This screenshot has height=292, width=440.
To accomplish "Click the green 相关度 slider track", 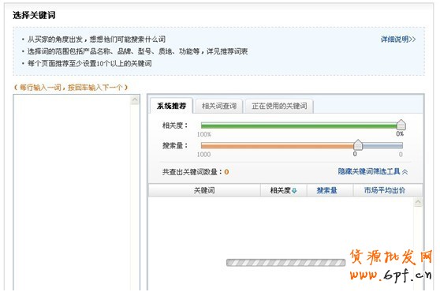I will coord(299,125).
